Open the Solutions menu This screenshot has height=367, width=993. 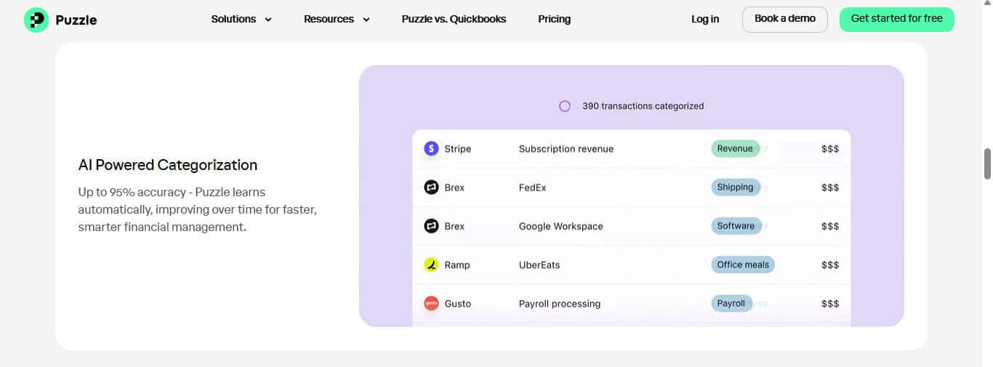(241, 19)
